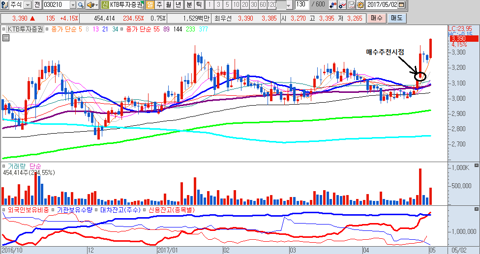
Task: Choose the 5 interval button
Action: pos(227,5)
